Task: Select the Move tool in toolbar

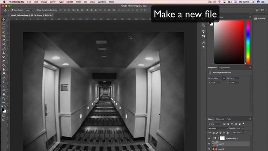Action: (x=4, y=20)
